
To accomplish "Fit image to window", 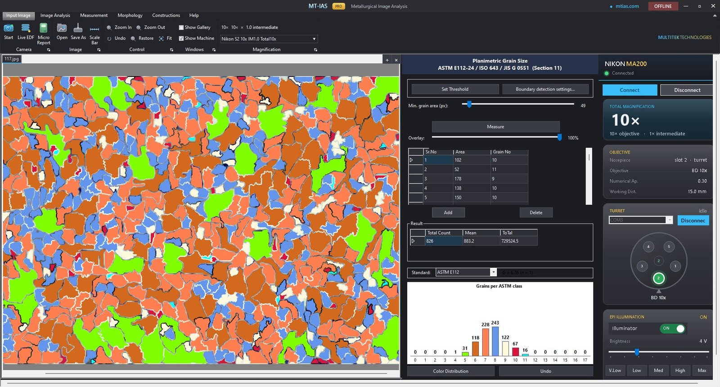I will (166, 38).
